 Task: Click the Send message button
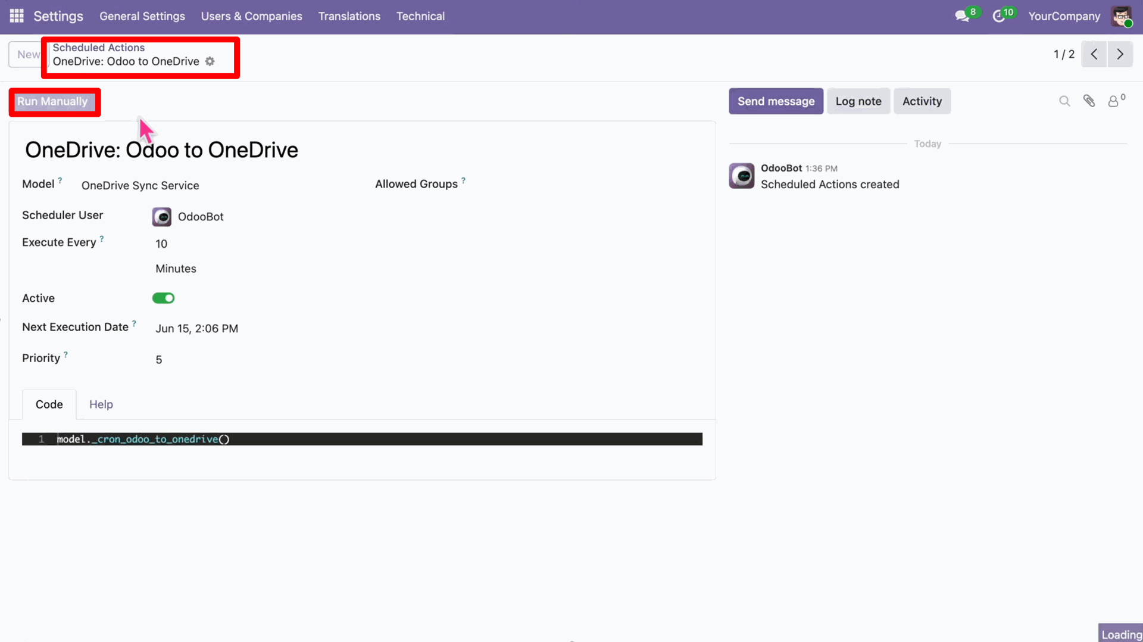coord(776,101)
